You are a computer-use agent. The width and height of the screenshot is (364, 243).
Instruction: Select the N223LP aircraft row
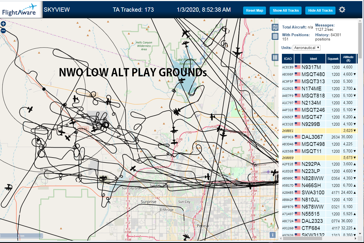coord(319,171)
